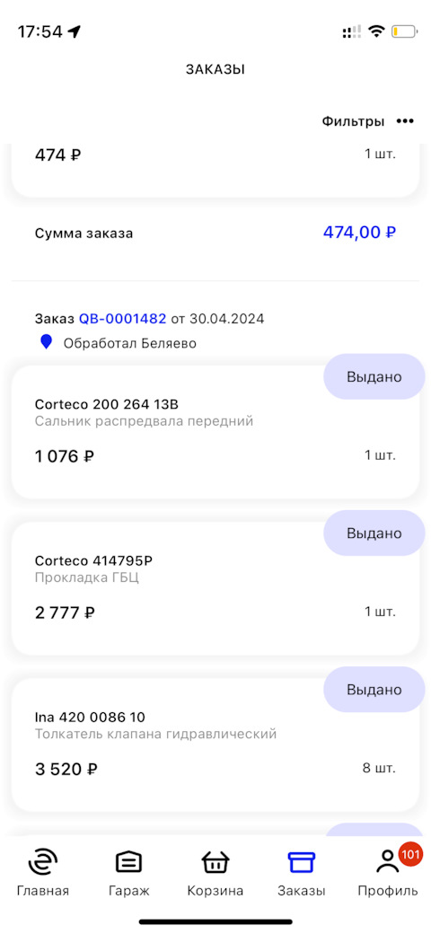Screen dimensions: 431x934
Task: Open the Сальник распредвала передний item card
Action: (215, 432)
